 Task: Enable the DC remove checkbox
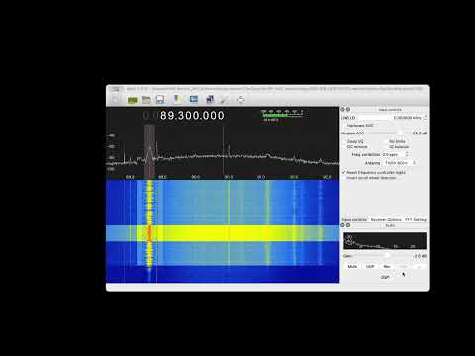point(355,147)
